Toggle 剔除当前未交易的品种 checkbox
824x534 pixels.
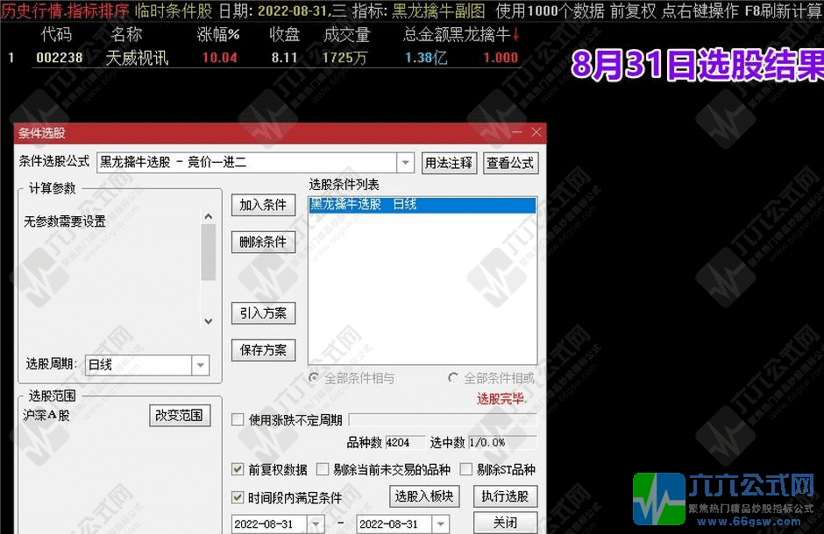[x=323, y=469]
